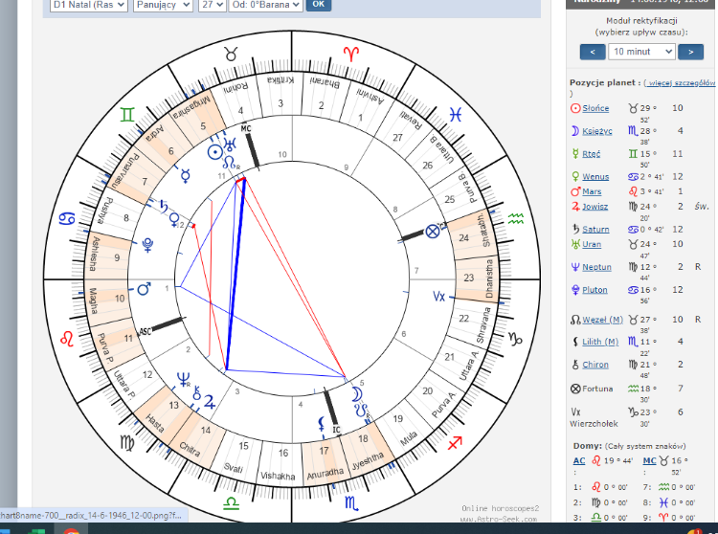
Task: Open the Chiron link in positions list
Action: 595,365
